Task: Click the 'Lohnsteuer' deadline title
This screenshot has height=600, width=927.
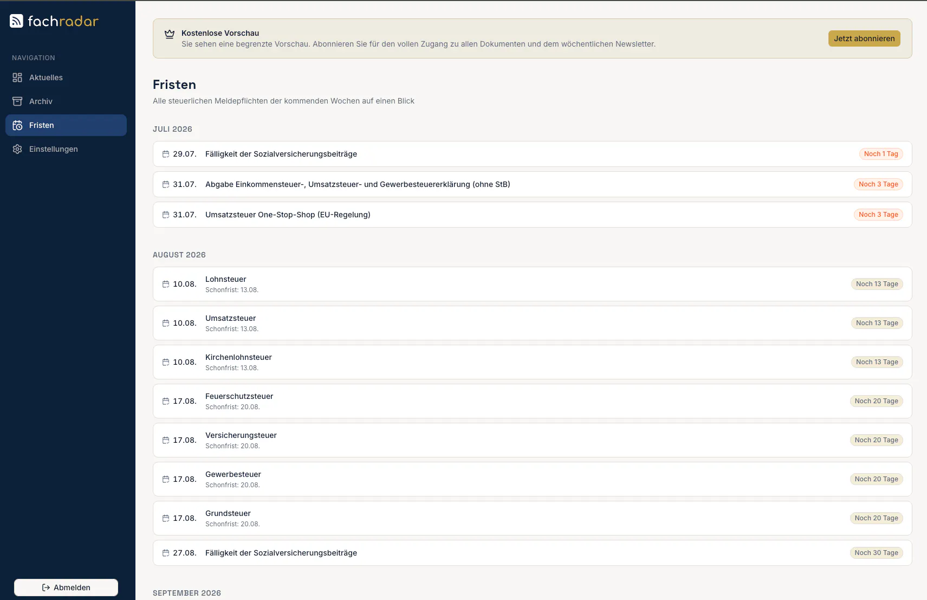Action: click(226, 279)
